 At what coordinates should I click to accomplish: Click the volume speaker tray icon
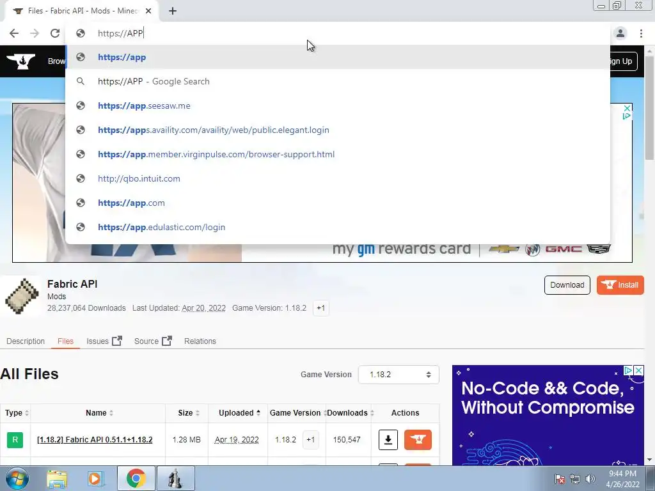pos(590,479)
